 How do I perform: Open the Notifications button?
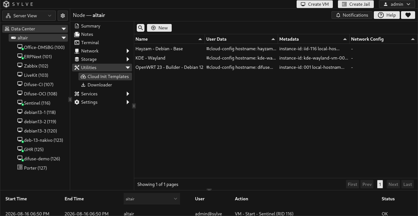coord(352,15)
